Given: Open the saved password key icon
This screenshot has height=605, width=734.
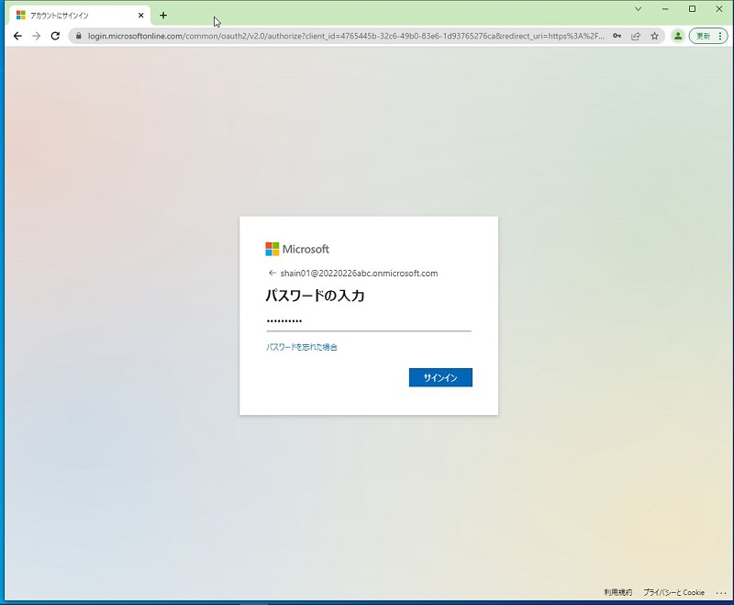Looking at the screenshot, I should click(x=617, y=36).
